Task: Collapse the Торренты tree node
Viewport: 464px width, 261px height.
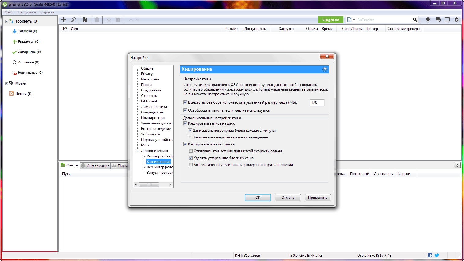Action: (x=6, y=21)
